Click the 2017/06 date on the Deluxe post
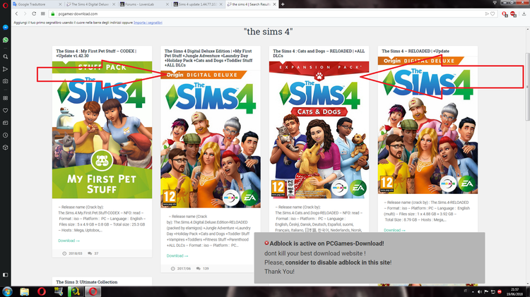Image resolution: width=530 pixels, height=297 pixels. (x=181, y=269)
